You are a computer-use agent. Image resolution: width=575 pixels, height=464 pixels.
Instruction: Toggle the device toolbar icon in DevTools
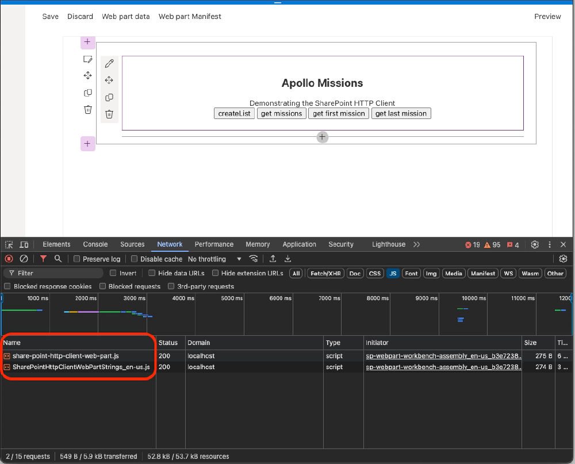[x=24, y=245]
